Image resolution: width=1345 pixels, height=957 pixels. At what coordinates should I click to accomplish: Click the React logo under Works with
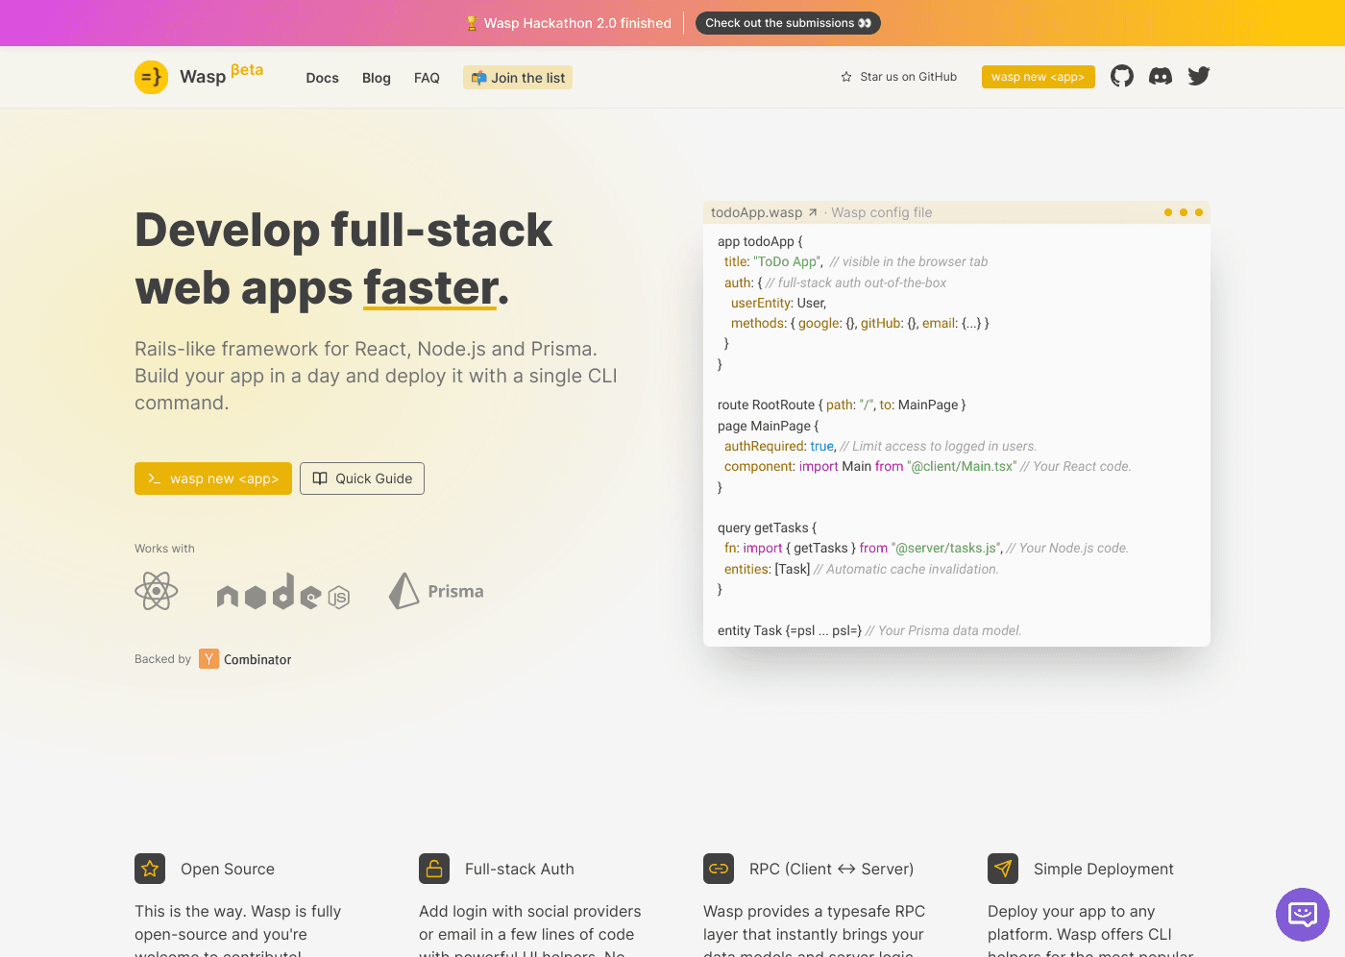[x=157, y=591]
